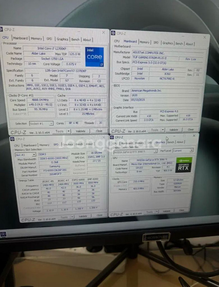
Task: Click the part number 'F5-6000J3636F16G'
Action: click(55, 170)
